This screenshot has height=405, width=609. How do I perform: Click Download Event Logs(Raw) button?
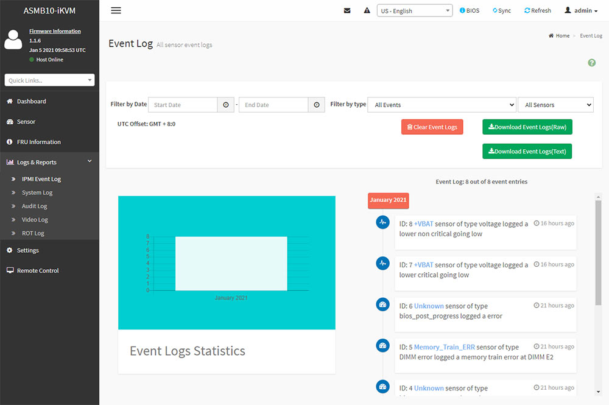pyautogui.click(x=527, y=127)
